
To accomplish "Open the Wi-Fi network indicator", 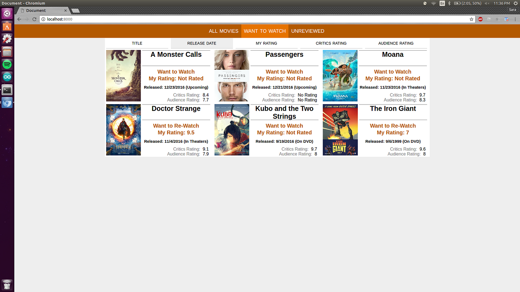I will pos(434,3).
